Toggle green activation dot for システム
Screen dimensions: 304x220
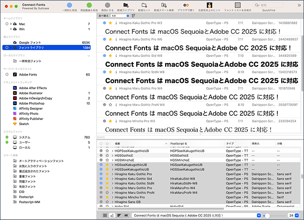coord(7,137)
